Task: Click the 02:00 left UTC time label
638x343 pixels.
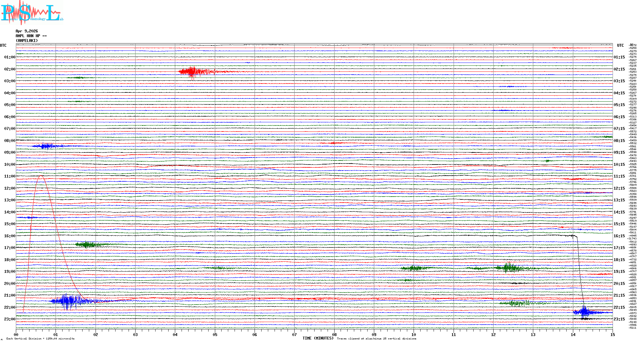Action: [x=10, y=69]
